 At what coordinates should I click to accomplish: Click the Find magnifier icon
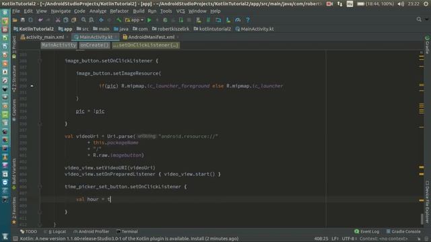click(84, 20)
